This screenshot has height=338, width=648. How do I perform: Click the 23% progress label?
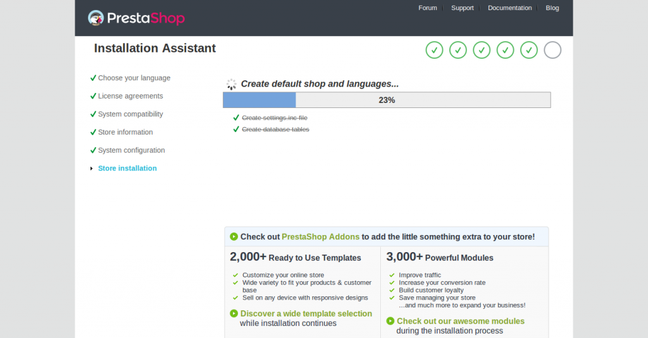tap(387, 100)
